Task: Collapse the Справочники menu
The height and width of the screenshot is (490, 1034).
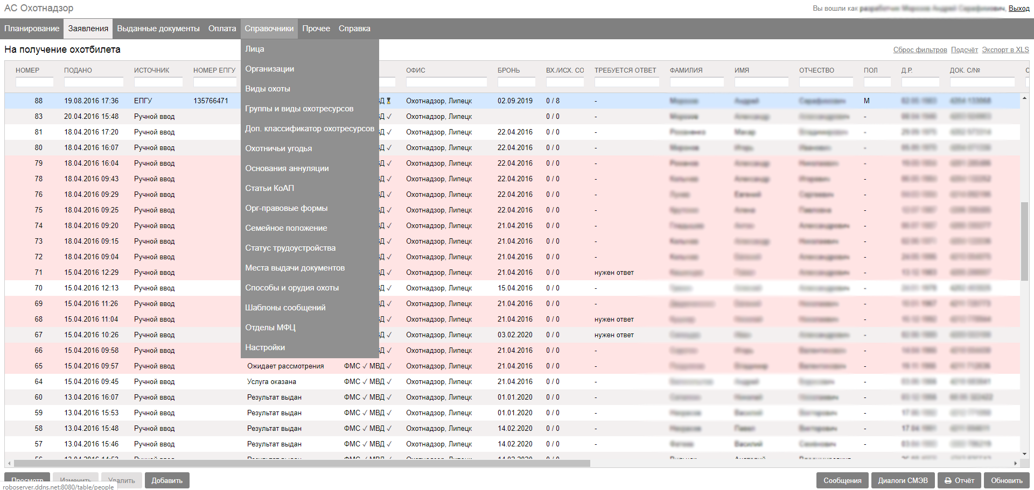Action: coord(269,29)
